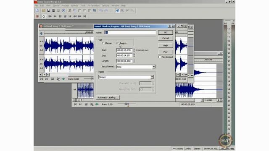Click the question-mark help button in dialog title bar
Viewport: 269px width, 151px height.
coord(169,26)
